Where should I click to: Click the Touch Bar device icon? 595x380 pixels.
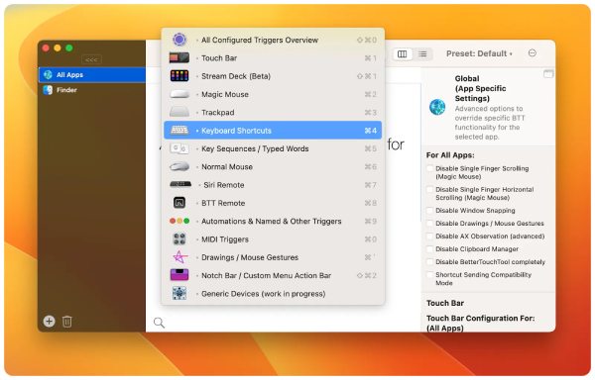179,57
